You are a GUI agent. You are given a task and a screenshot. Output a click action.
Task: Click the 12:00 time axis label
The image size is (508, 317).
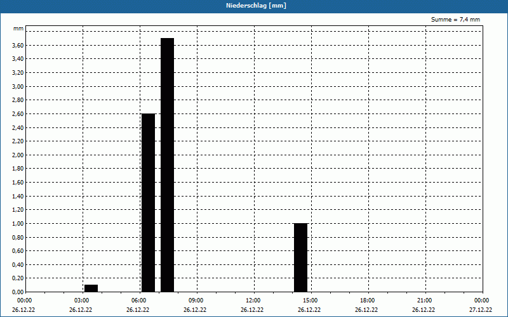pos(253,301)
